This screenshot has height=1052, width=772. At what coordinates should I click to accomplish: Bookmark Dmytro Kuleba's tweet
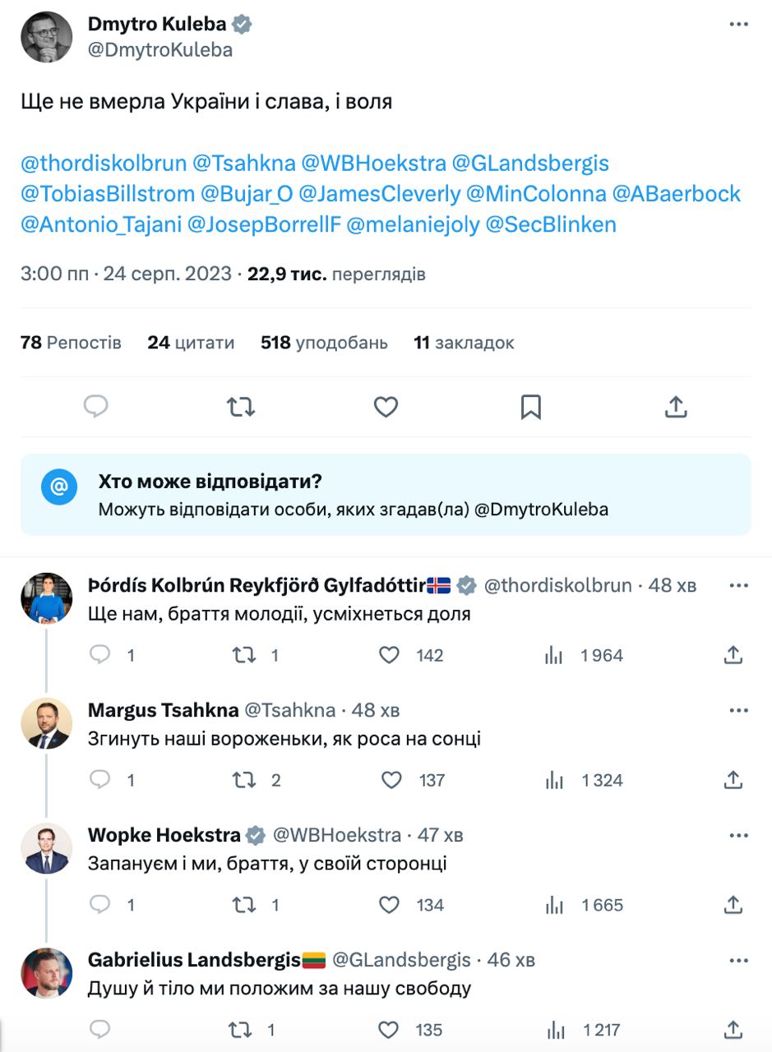(x=531, y=406)
